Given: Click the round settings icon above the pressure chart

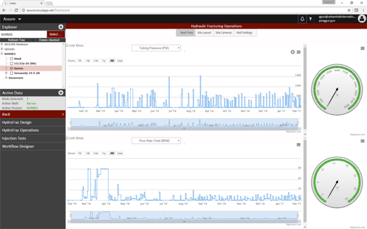Looking at the screenshot, I should (293, 52).
